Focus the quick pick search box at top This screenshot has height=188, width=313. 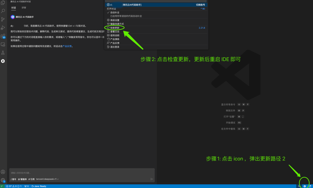156,1
